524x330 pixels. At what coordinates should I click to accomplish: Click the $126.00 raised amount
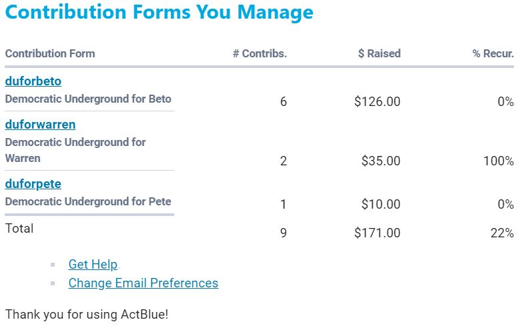377,102
